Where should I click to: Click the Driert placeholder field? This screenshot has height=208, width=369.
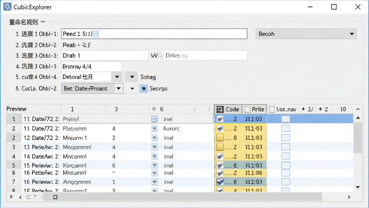[x=205, y=56]
